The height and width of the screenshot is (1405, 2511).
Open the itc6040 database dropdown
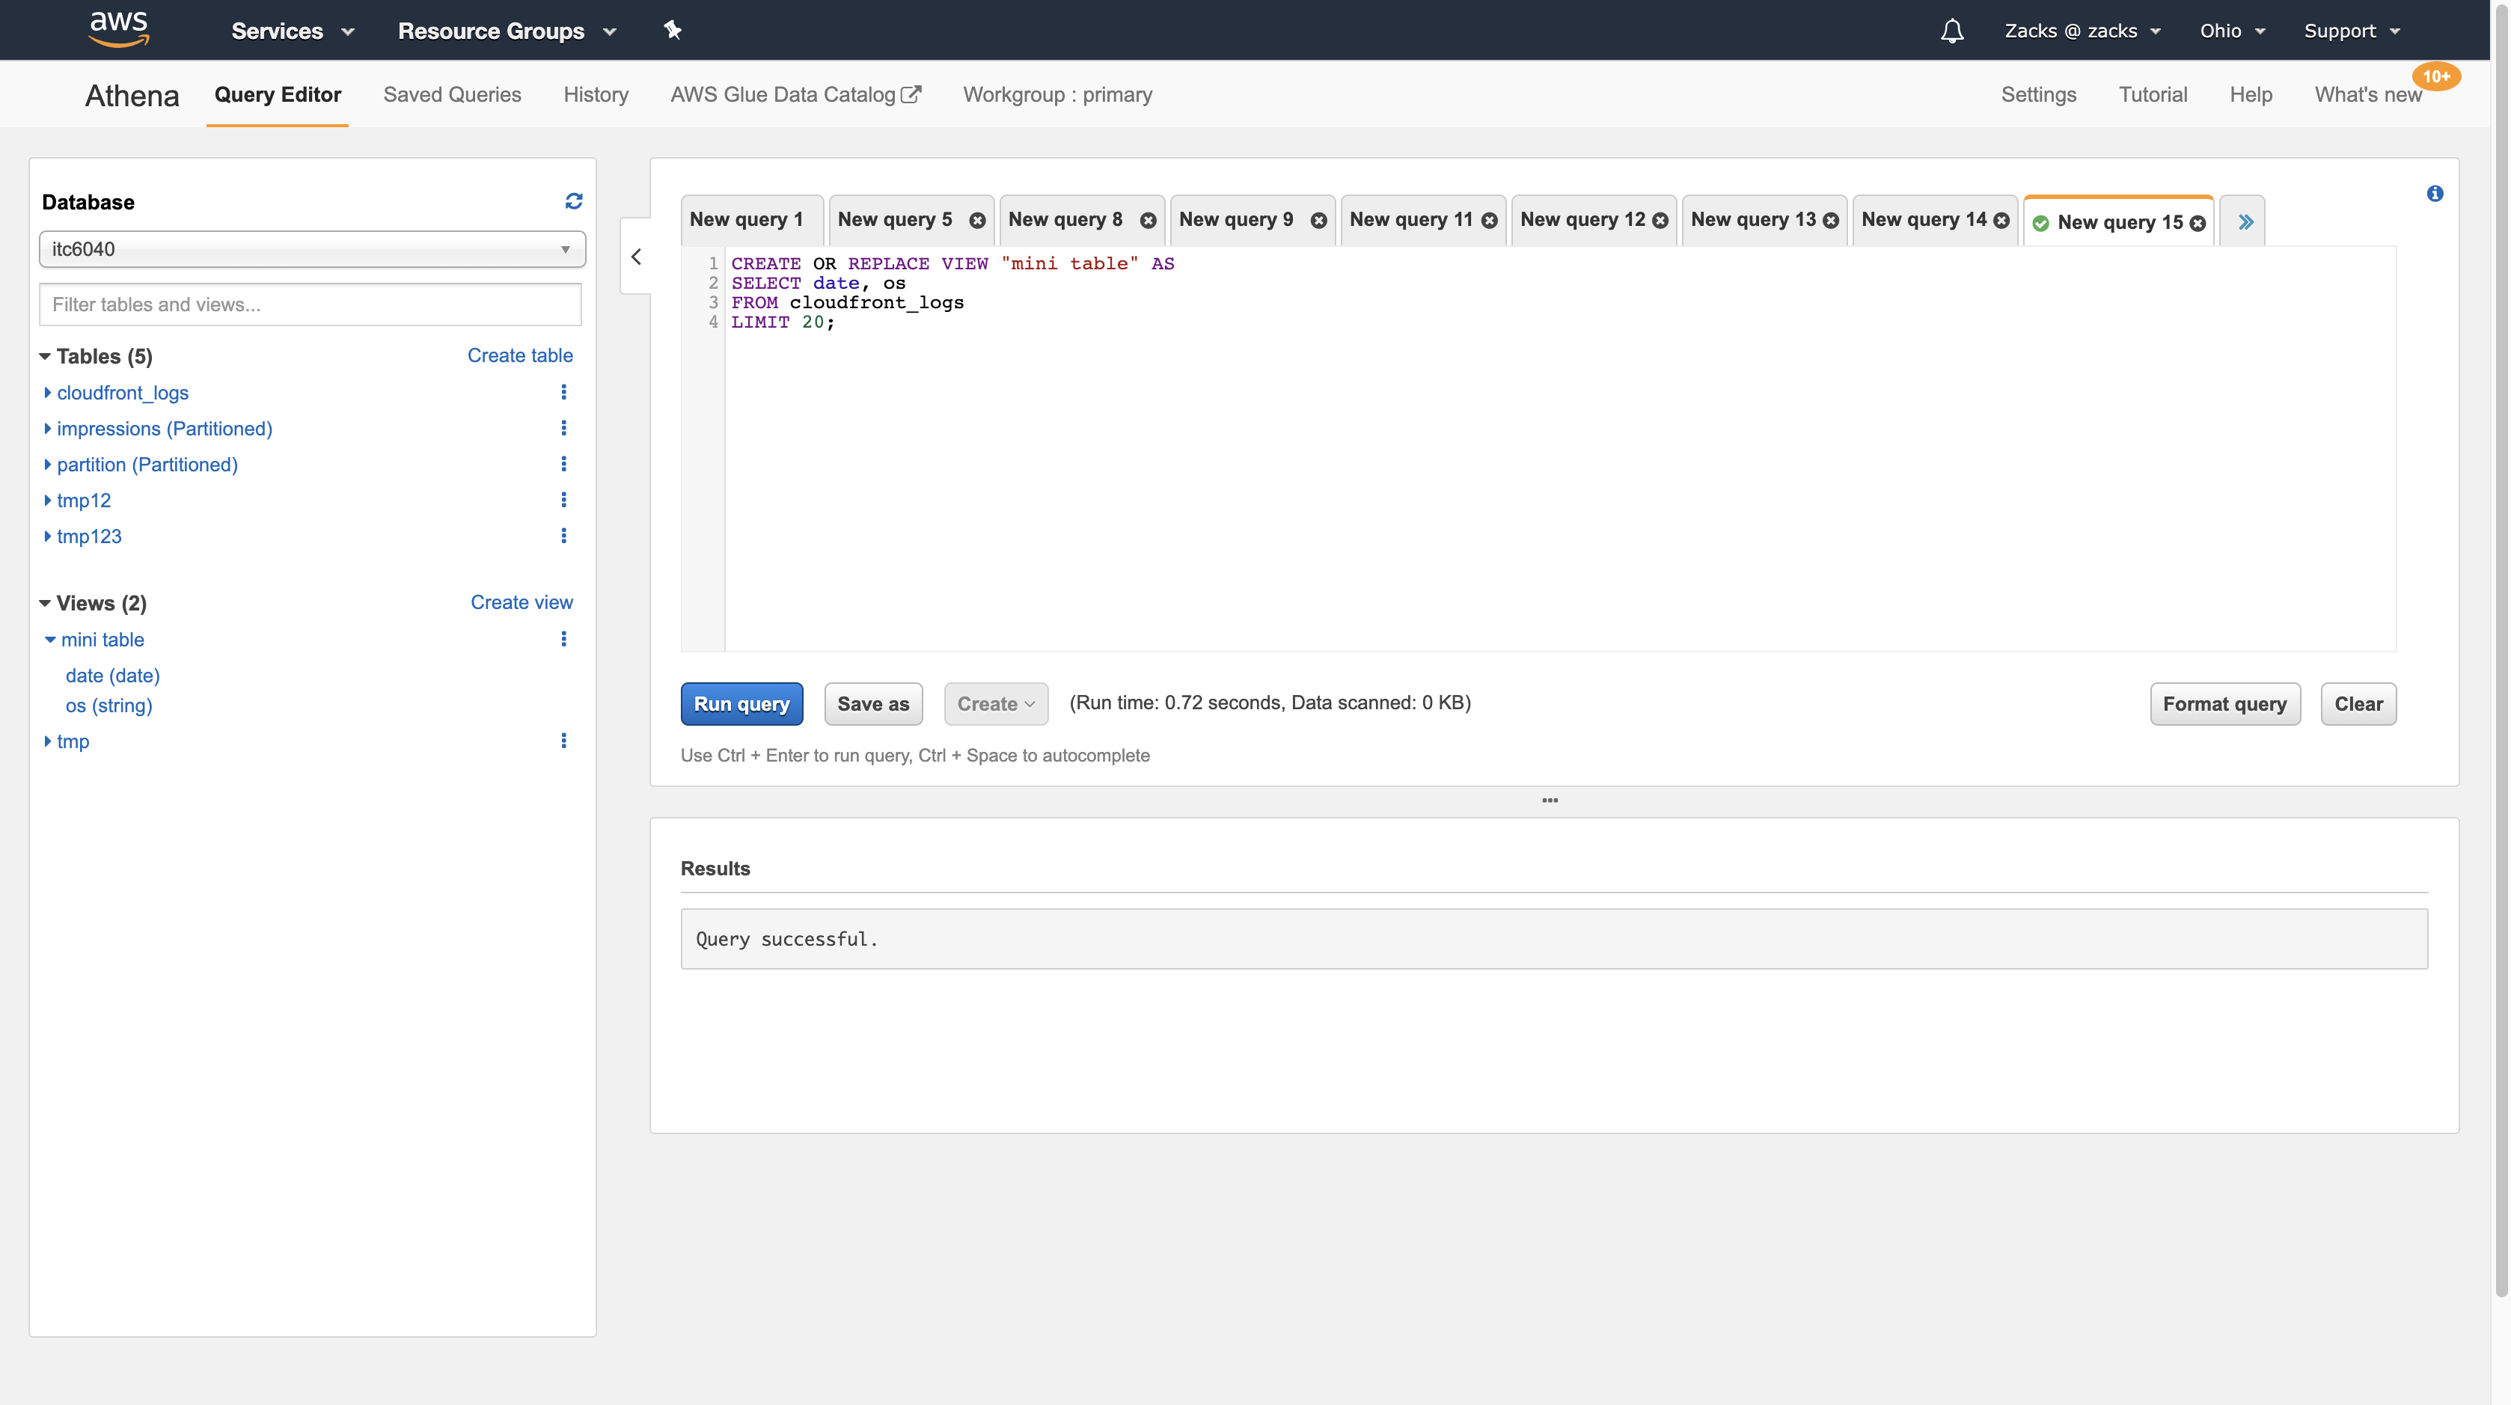[x=312, y=249]
